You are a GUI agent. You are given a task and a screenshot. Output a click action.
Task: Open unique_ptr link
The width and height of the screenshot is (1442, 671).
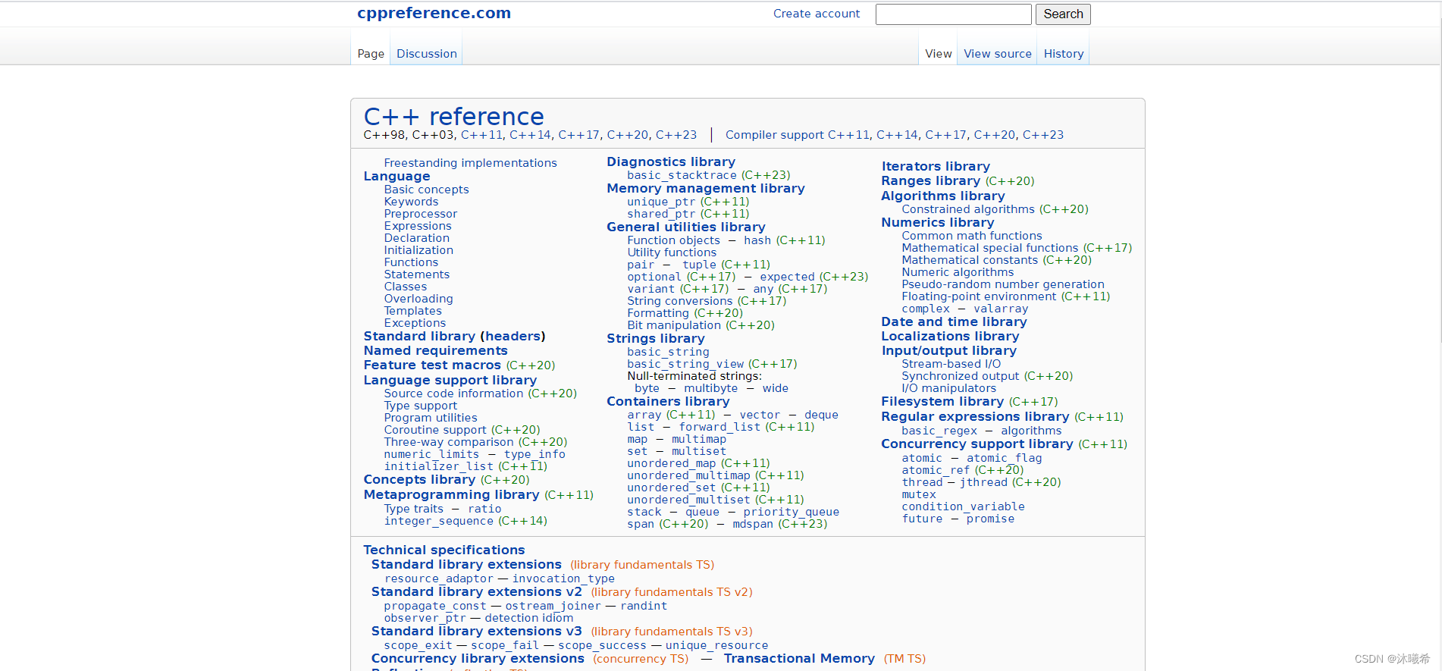point(661,202)
